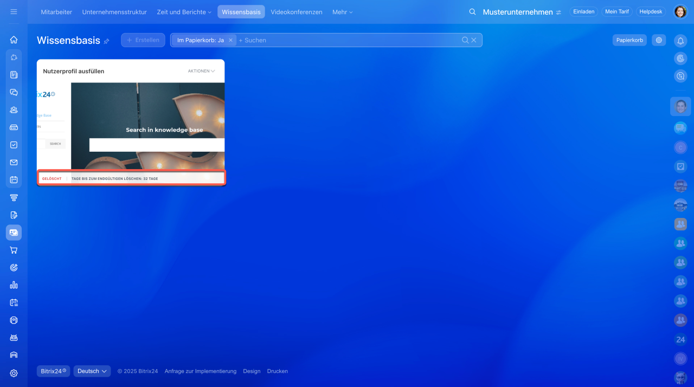Image resolution: width=694 pixels, height=387 pixels.
Task: Open the bar chart analytics icon
Action: pos(14,285)
